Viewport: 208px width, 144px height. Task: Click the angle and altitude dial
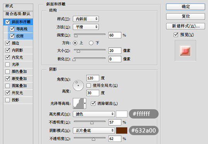point(78,85)
